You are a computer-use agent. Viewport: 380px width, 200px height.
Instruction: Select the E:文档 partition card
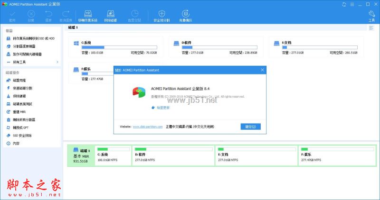(316, 47)
